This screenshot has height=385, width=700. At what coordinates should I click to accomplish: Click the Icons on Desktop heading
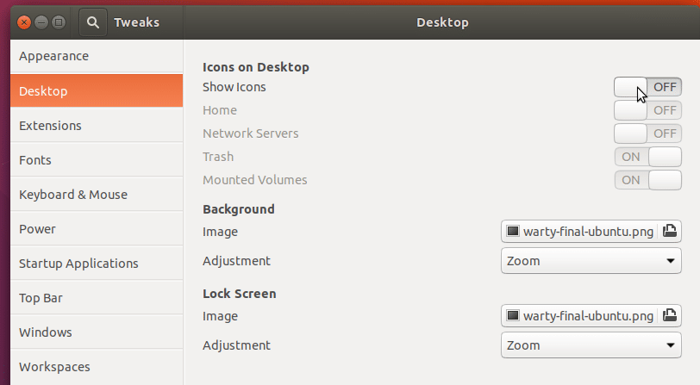256,67
